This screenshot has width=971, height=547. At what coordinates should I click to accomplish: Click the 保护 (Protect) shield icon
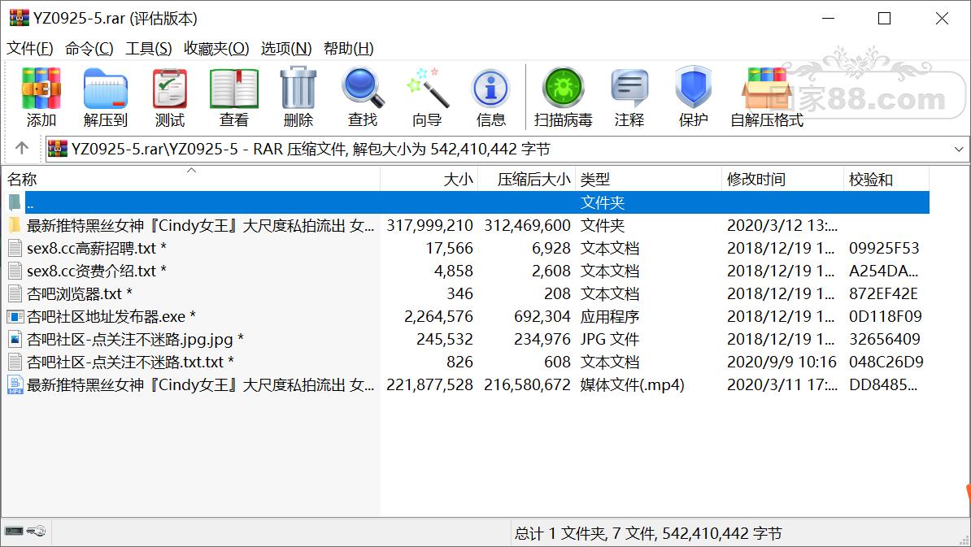694,88
